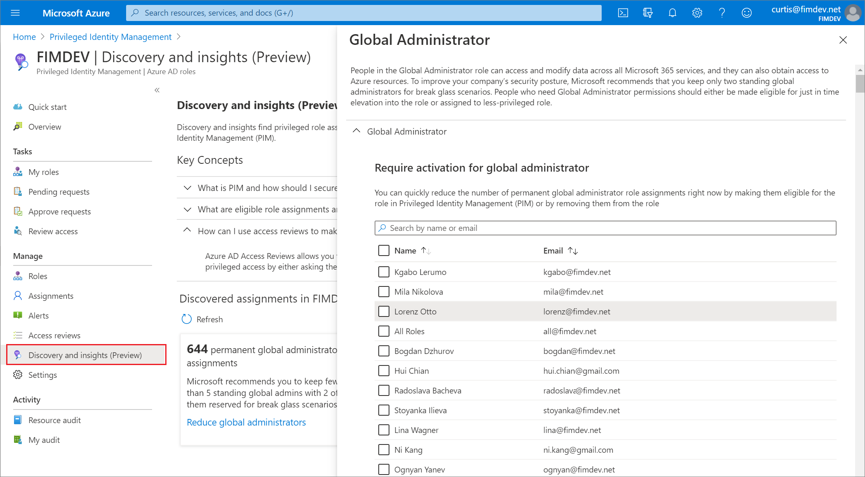The width and height of the screenshot is (865, 477).
Task: Collapse the Global Administrator panel
Action: [x=356, y=131]
